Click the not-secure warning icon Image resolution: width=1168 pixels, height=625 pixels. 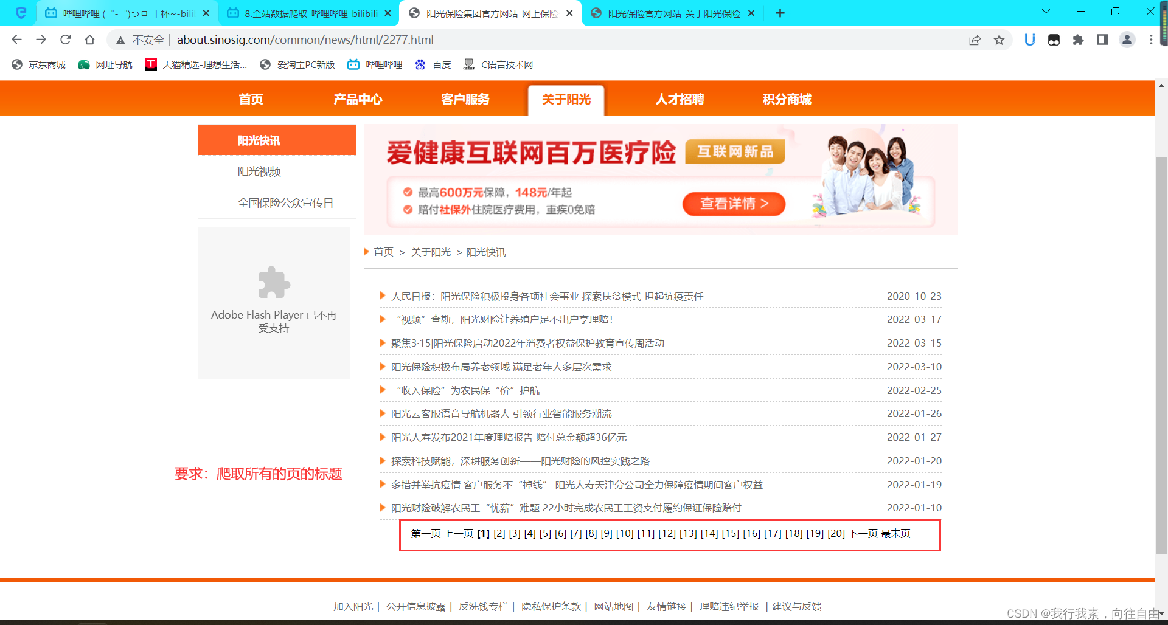click(120, 40)
